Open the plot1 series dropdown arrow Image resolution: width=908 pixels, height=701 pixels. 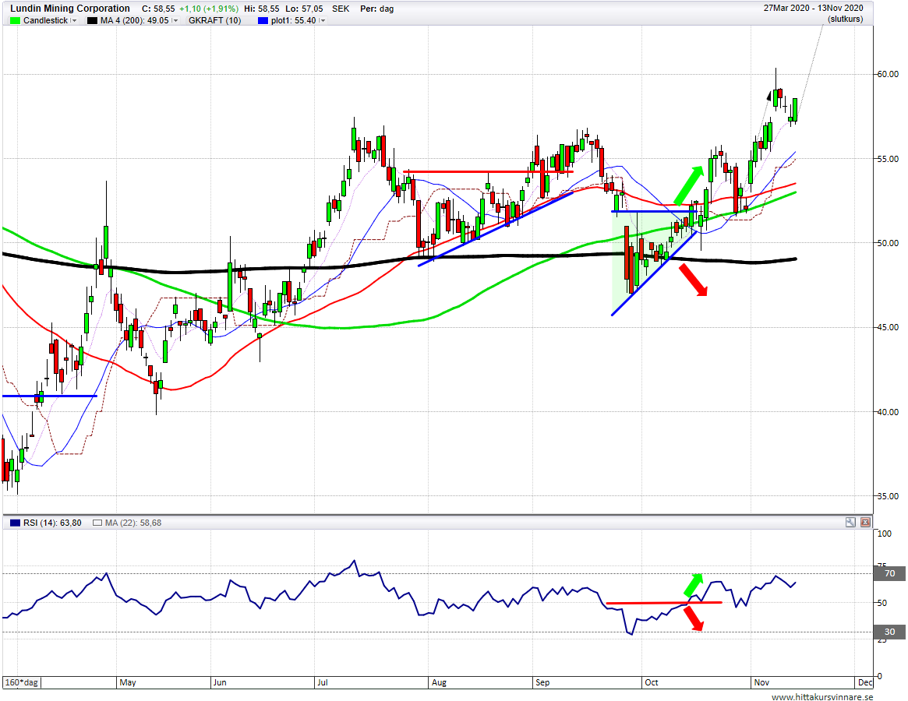point(322,20)
